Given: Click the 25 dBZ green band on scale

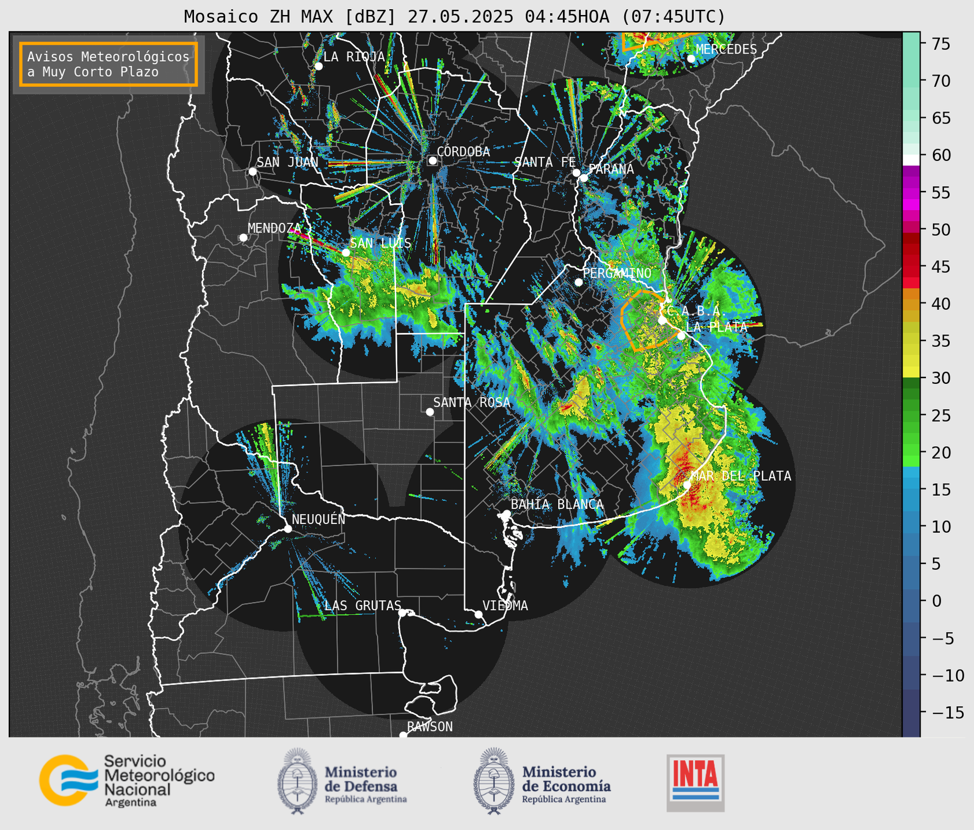Looking at the screenshot, I should [911, 416].
